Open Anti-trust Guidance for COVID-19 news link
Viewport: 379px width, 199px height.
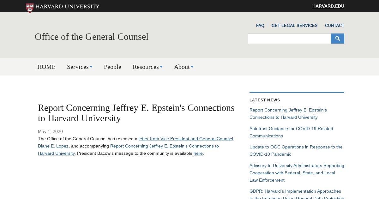[x=291, y=132]
